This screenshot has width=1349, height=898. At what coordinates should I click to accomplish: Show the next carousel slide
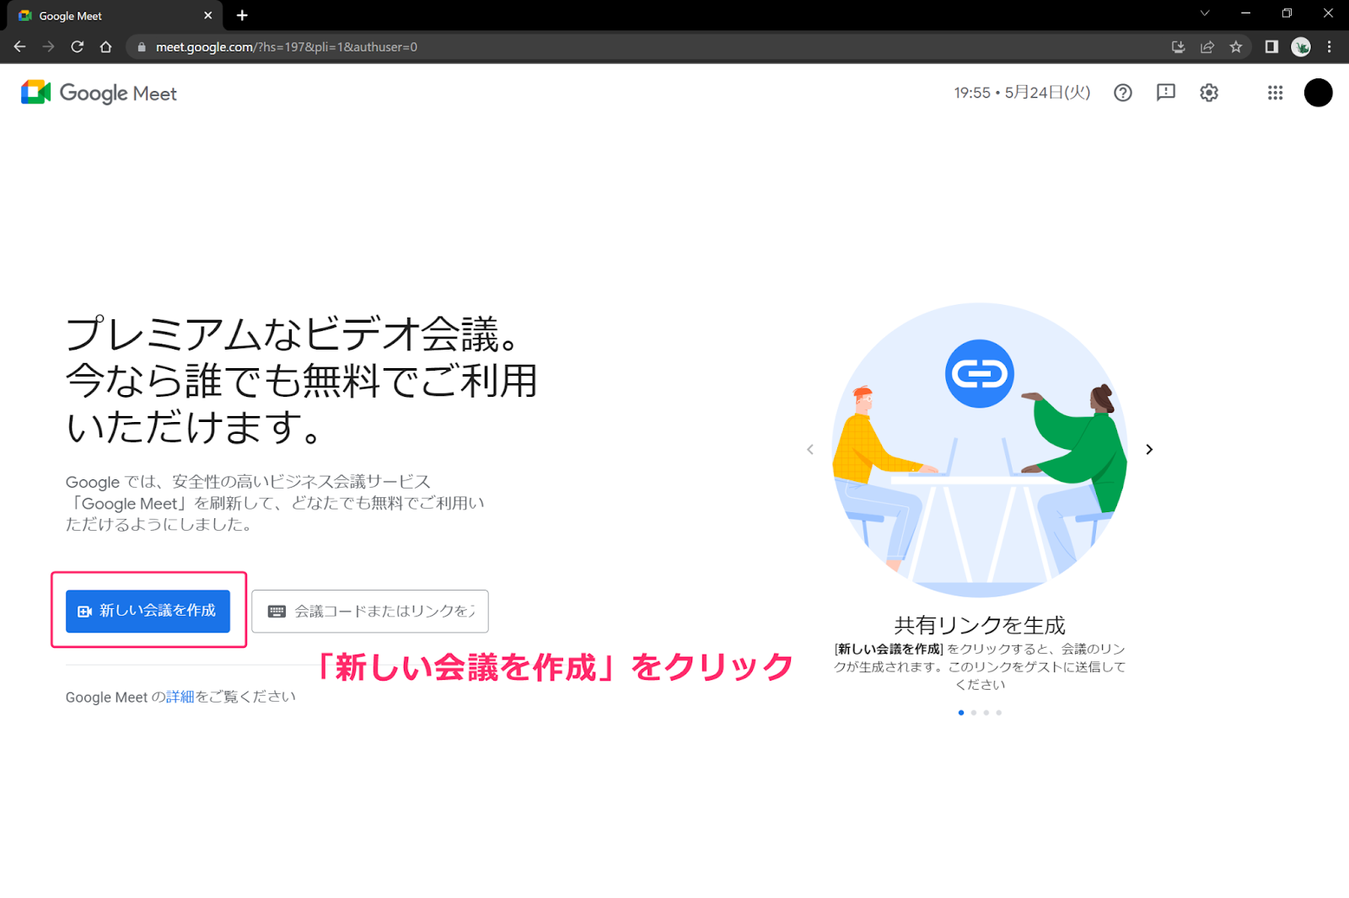tap(1149, 449)
